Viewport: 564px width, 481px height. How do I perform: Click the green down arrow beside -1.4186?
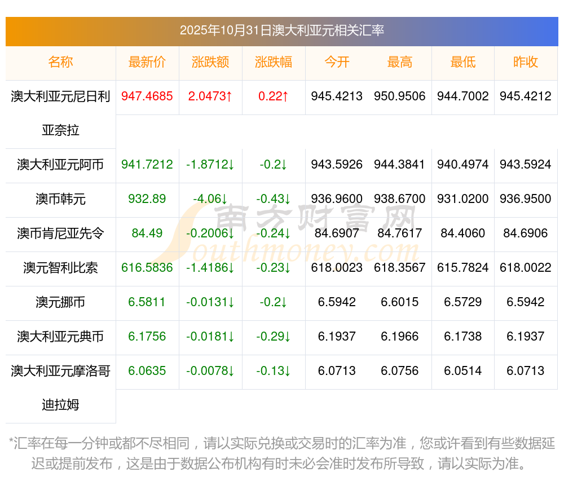[x=231, y=268]
